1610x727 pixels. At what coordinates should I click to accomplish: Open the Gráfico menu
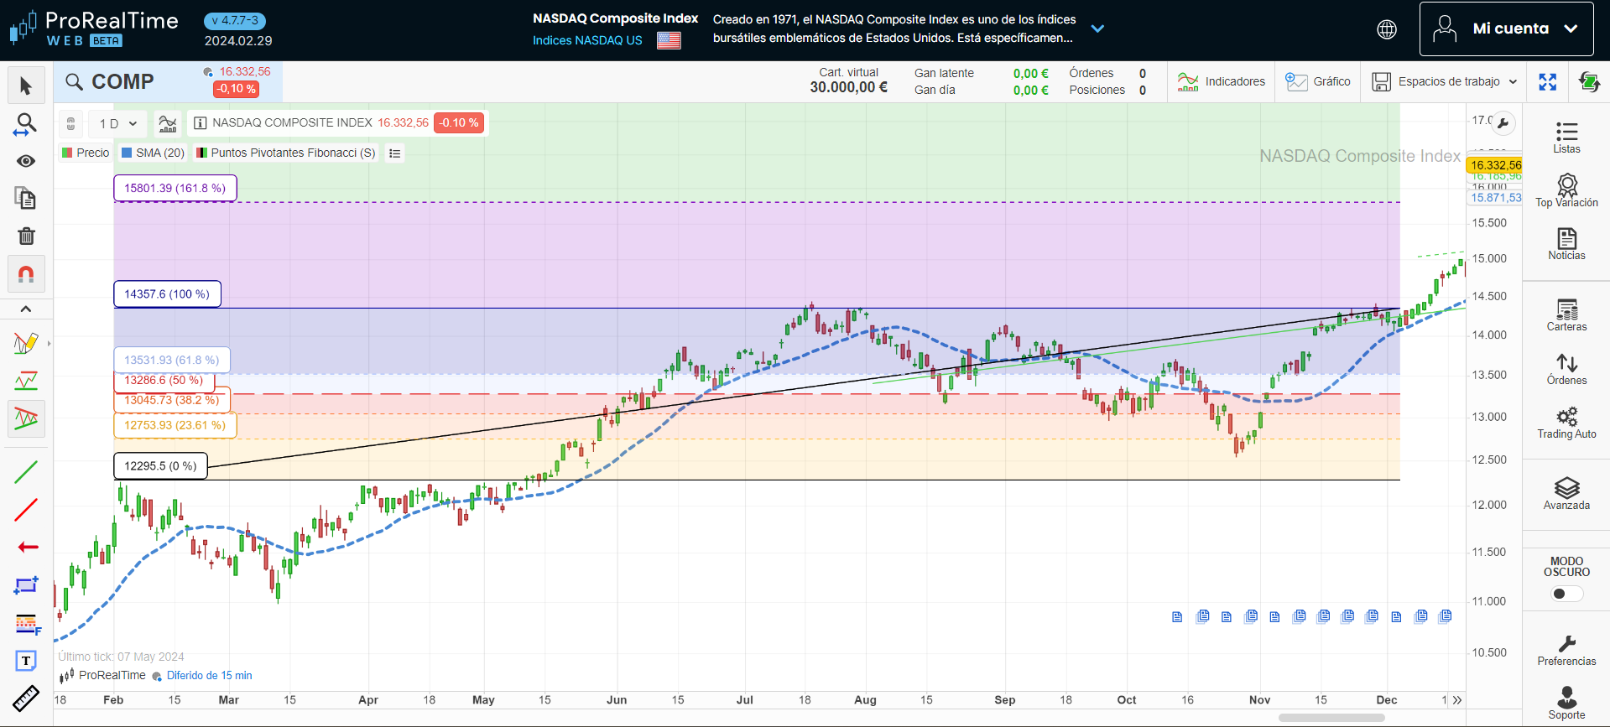click(x=1318, y=82)
